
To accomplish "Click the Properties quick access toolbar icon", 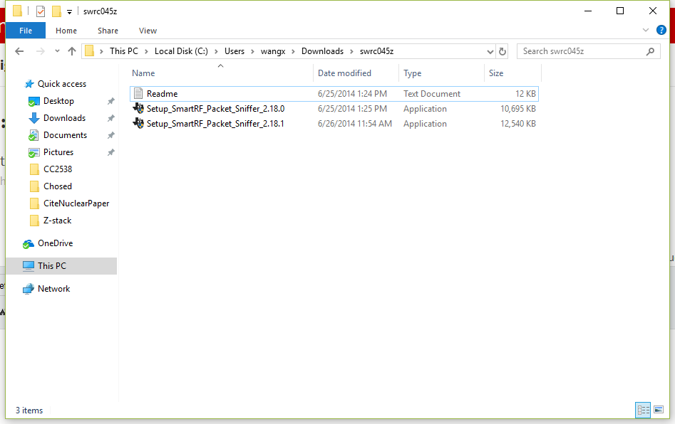I will tap(41, 11).
